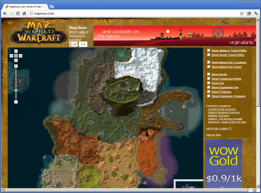Viewport: 261px width, 193px height.
Task: Open the wrench settings menu
Action: coord(256,14)
